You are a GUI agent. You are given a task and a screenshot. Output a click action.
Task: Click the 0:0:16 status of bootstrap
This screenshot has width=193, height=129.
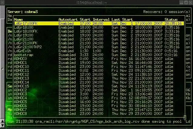pyautogui.click(x=171, y=55)
